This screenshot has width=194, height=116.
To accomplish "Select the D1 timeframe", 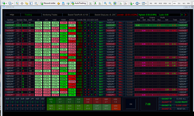I will (x=179, y=3).
